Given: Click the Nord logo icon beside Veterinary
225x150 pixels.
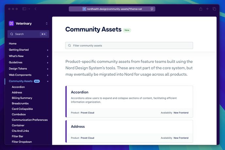Looking at the screenshot, I should [11, 24].
